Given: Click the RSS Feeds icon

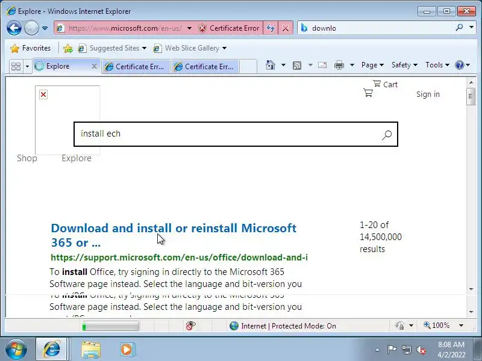Looking at the screenshot, I should tap(297, 65).
